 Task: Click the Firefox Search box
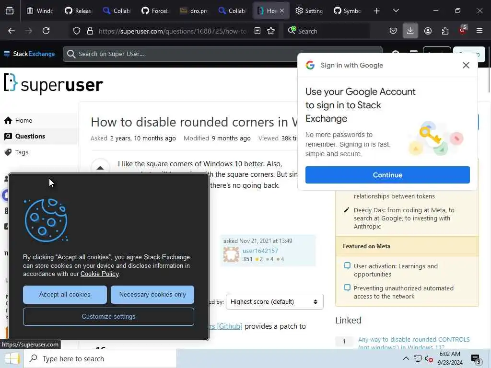point(327,31)
